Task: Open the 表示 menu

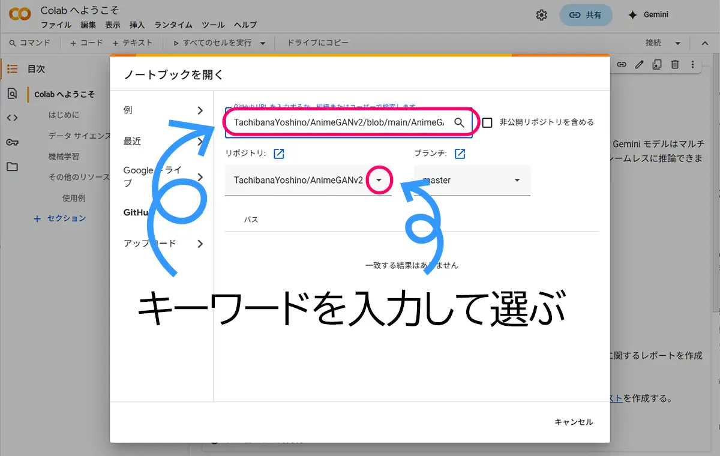Action: pyautogui.click(x=113, y=25)
